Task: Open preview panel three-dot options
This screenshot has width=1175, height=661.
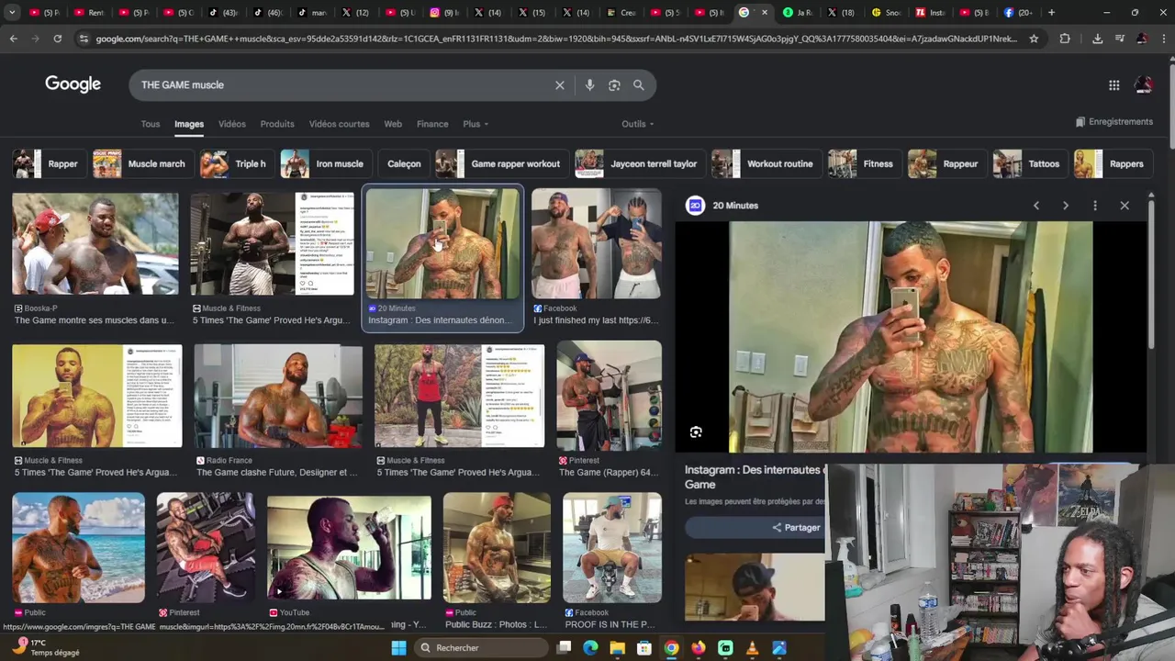Action: coord(1095,206)
